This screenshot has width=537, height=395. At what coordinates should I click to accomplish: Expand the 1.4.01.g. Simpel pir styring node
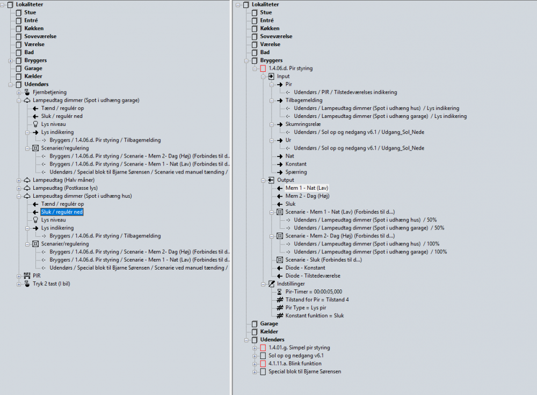[x=255, y=348]
